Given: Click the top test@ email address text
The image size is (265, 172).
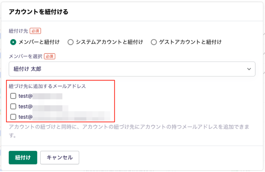Looking at the screenshot, I should [x=40, y=96].
